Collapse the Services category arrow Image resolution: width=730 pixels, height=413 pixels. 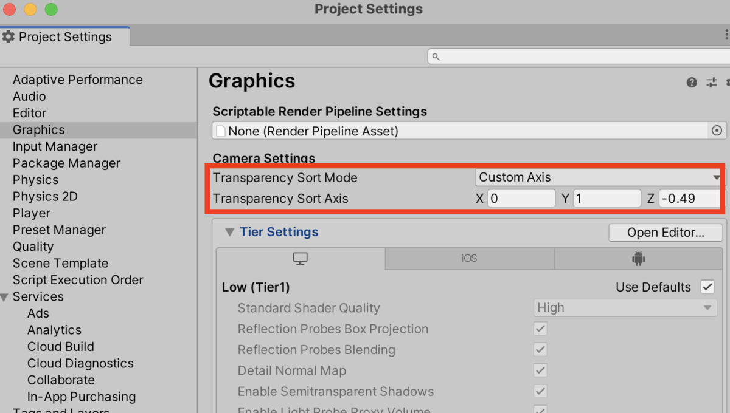[x=5, y=297]
